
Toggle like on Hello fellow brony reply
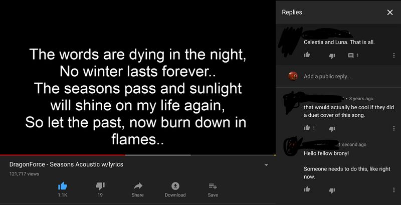click(x=307, y=190)
